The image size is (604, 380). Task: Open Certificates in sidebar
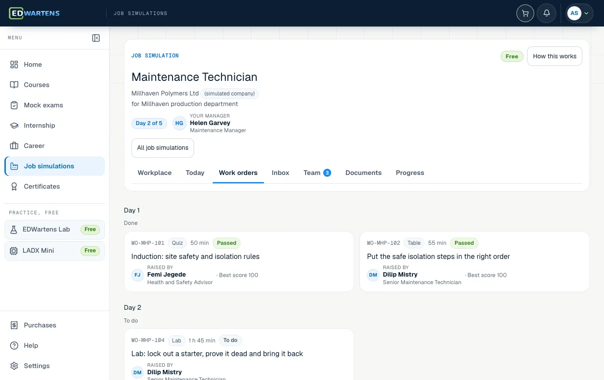point(55,186)
